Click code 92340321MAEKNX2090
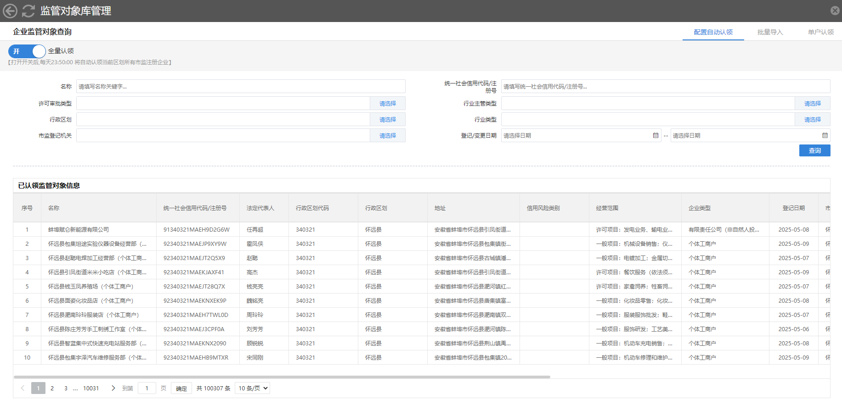842x416 pixels. [195, 343]
